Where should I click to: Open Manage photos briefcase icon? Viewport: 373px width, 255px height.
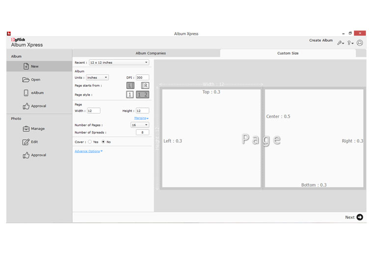[26, 128]
